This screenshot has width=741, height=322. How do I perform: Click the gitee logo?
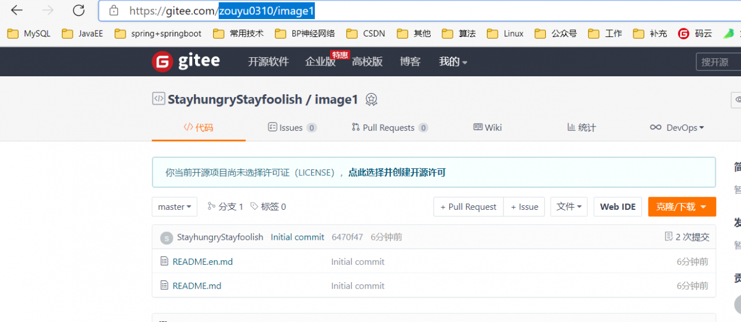pos(186,61)
